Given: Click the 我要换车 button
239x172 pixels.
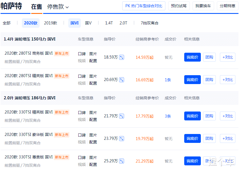Looking at the screenshot, I should pyautogui.click(x=203, y=6).
